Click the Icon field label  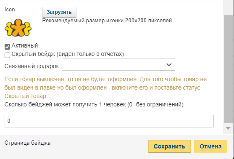10,9
